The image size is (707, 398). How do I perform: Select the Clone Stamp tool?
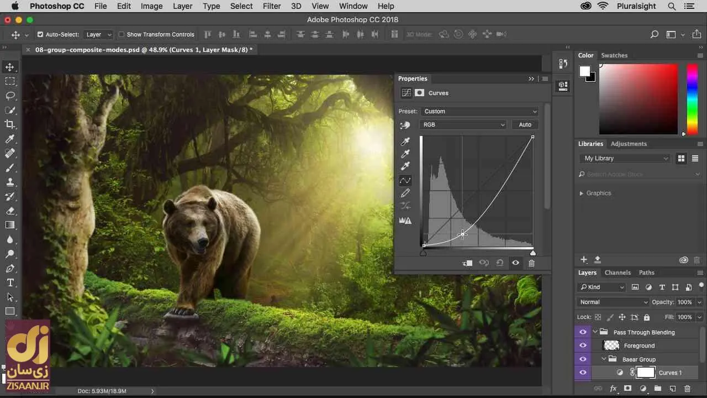(10, 182)
